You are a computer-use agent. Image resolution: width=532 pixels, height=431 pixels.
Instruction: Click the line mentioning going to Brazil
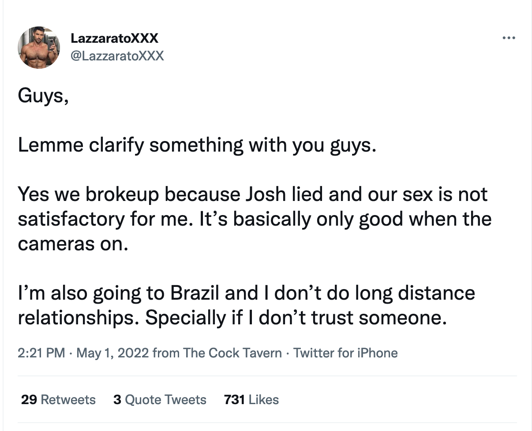point(246,292)
